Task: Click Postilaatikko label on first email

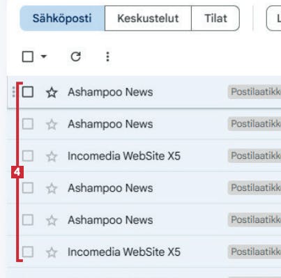Action: [255, 92]
